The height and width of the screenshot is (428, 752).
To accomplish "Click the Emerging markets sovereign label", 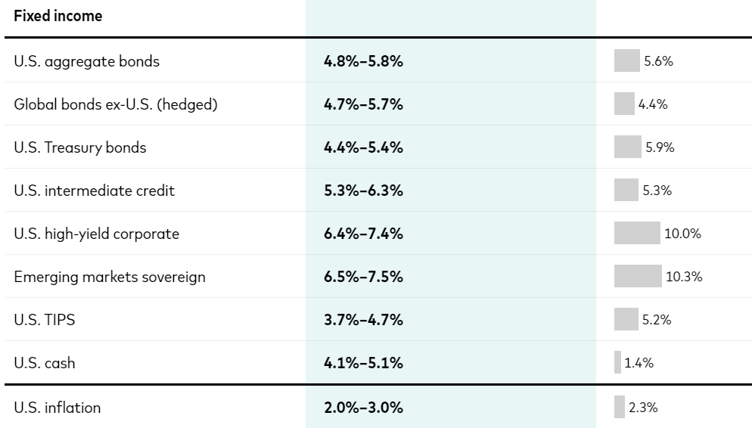I will (x=109, y=277).
